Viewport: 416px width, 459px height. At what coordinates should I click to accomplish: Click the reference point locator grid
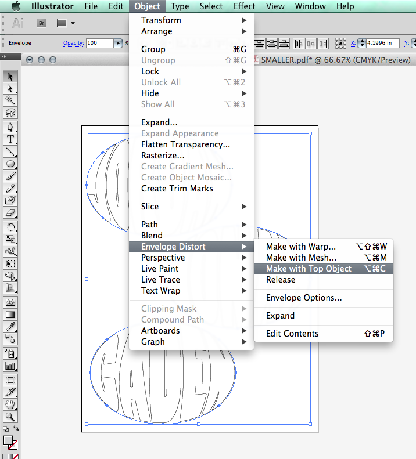coord(340,44)
